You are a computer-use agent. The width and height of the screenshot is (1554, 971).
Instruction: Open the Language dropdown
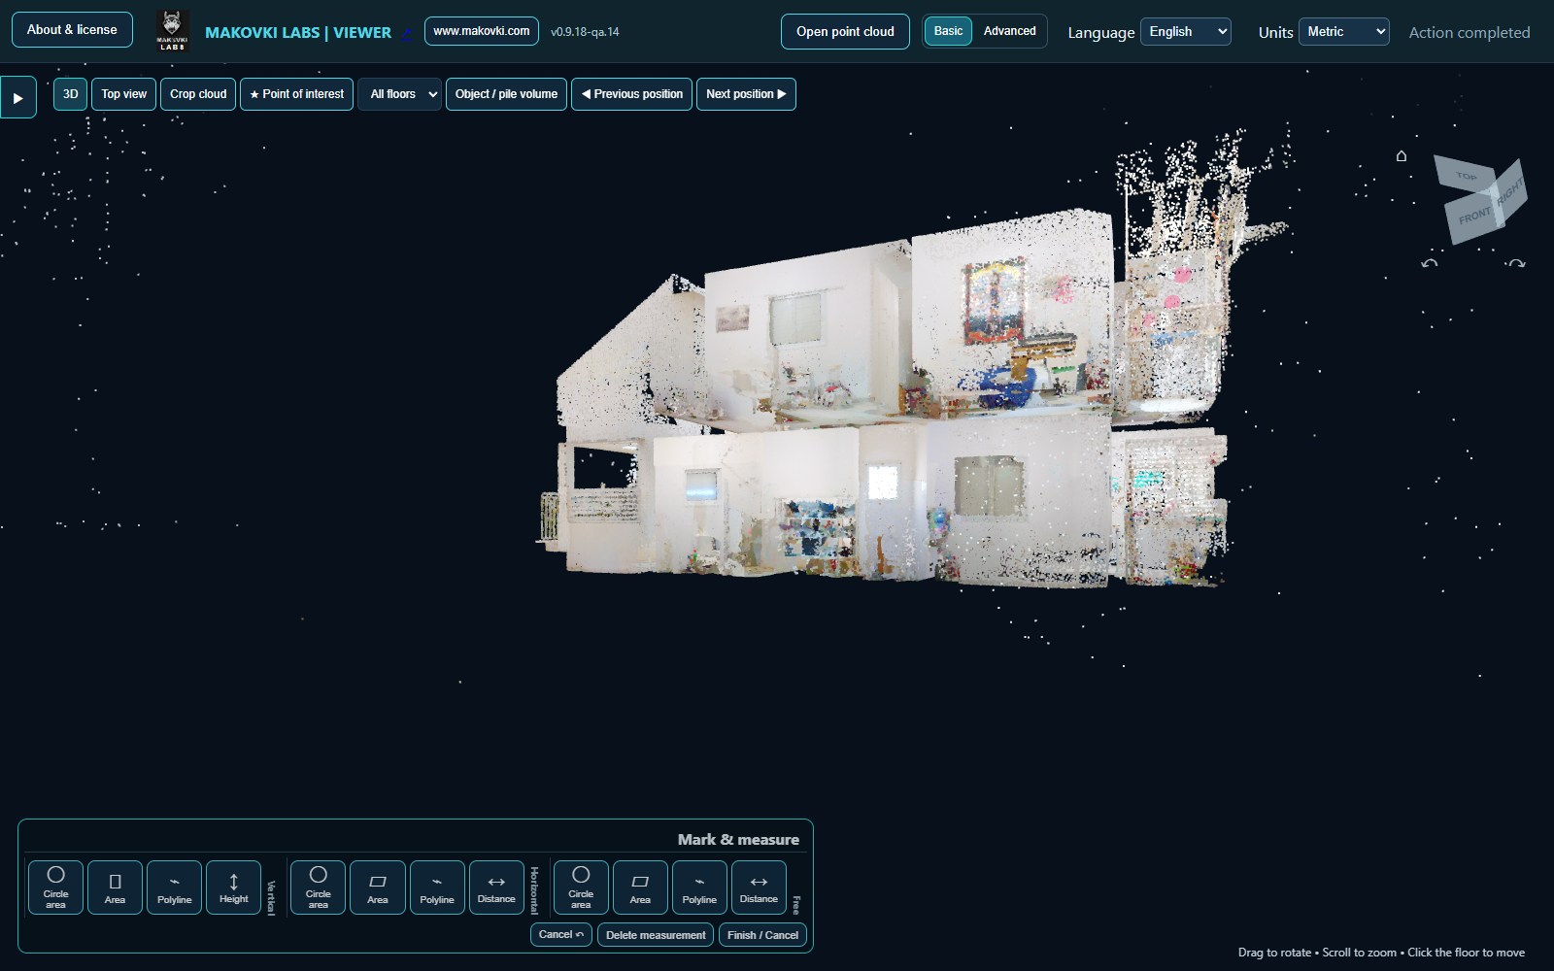tap(1186, 32)
